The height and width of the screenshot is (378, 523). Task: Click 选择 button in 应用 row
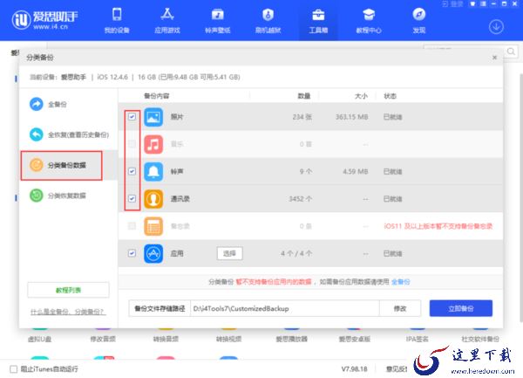[229, 253]
